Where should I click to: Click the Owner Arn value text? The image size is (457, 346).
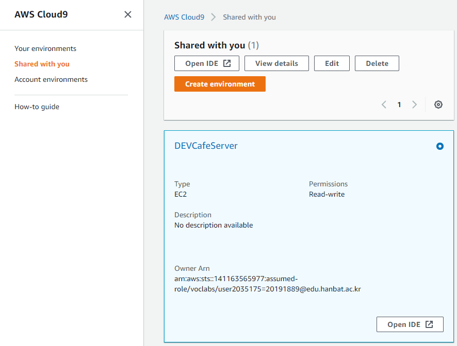click(268, 284)
